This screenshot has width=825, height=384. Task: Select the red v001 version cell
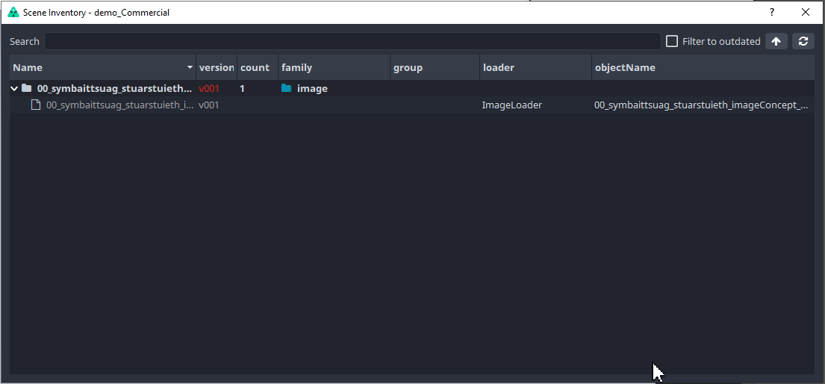pyautogui.click(x=209, y=88)
